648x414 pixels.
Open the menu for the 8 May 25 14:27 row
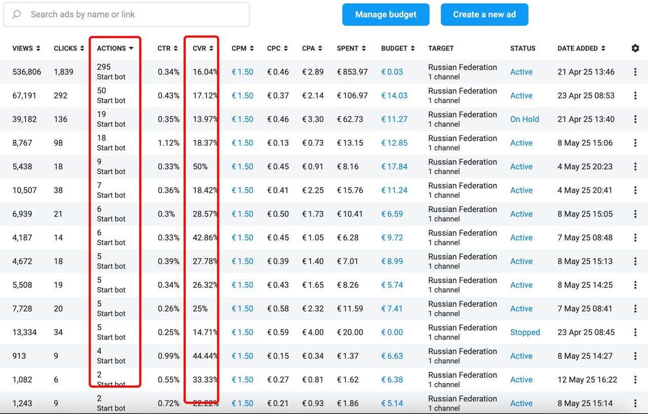(635, 356)
